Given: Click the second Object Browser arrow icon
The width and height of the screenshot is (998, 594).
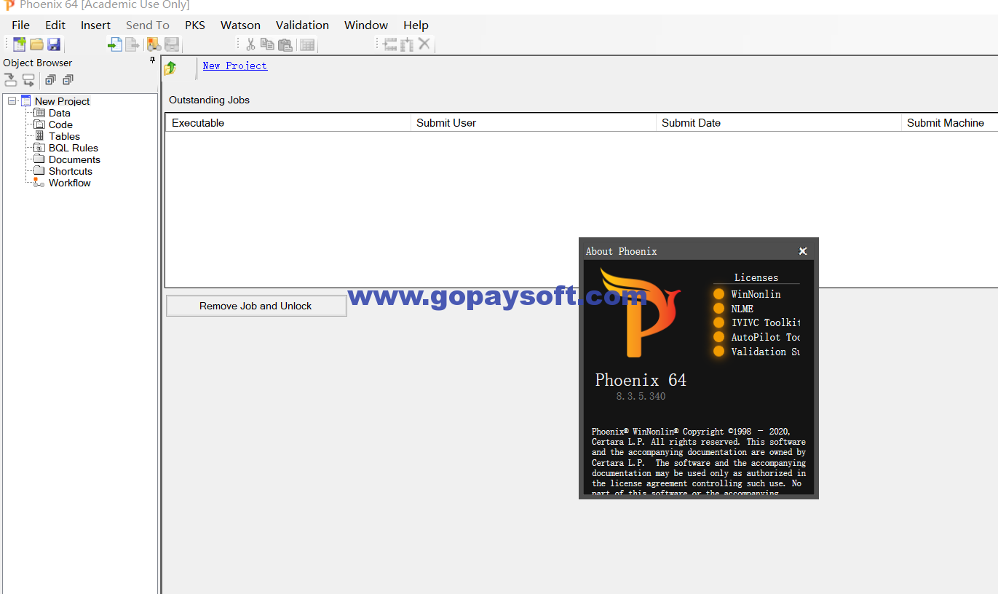Looking at the screenshot, I should click(28, 80).
